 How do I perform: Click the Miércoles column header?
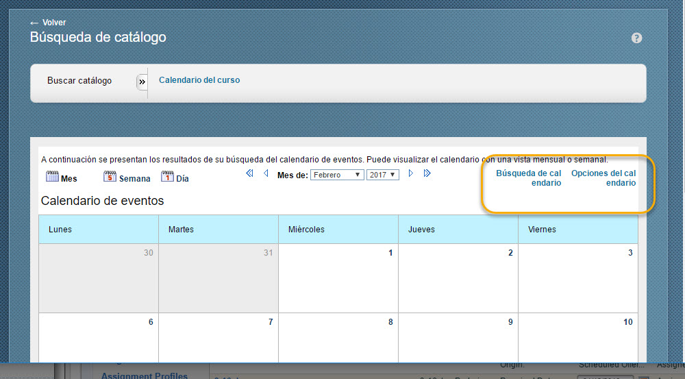pos(338,230)
